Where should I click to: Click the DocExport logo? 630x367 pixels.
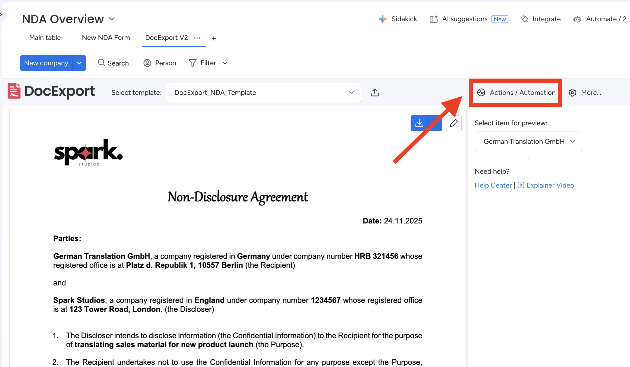pos(51,91)
